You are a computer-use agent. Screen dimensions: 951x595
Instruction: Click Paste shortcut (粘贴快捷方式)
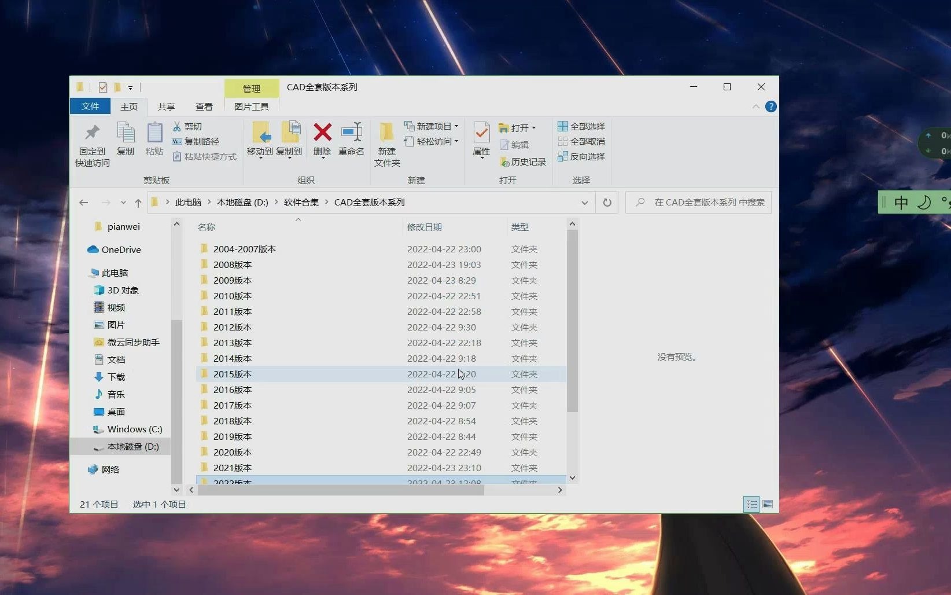pos(204,156)
